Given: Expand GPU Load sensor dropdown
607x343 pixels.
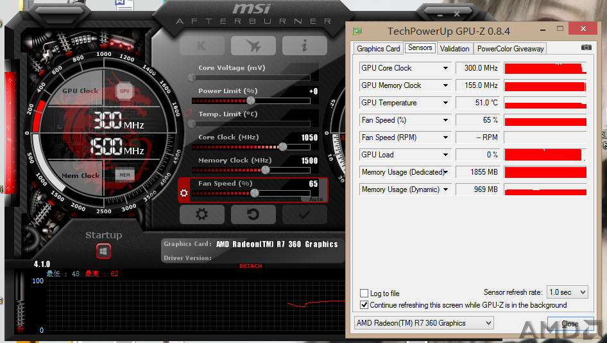Looking at the screenshot, I should (445, 155).
